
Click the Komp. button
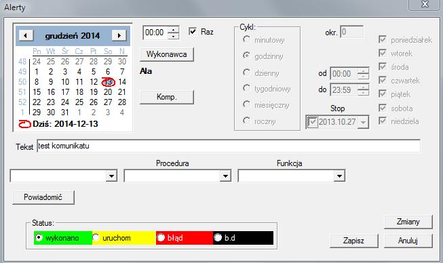(167, 97)
